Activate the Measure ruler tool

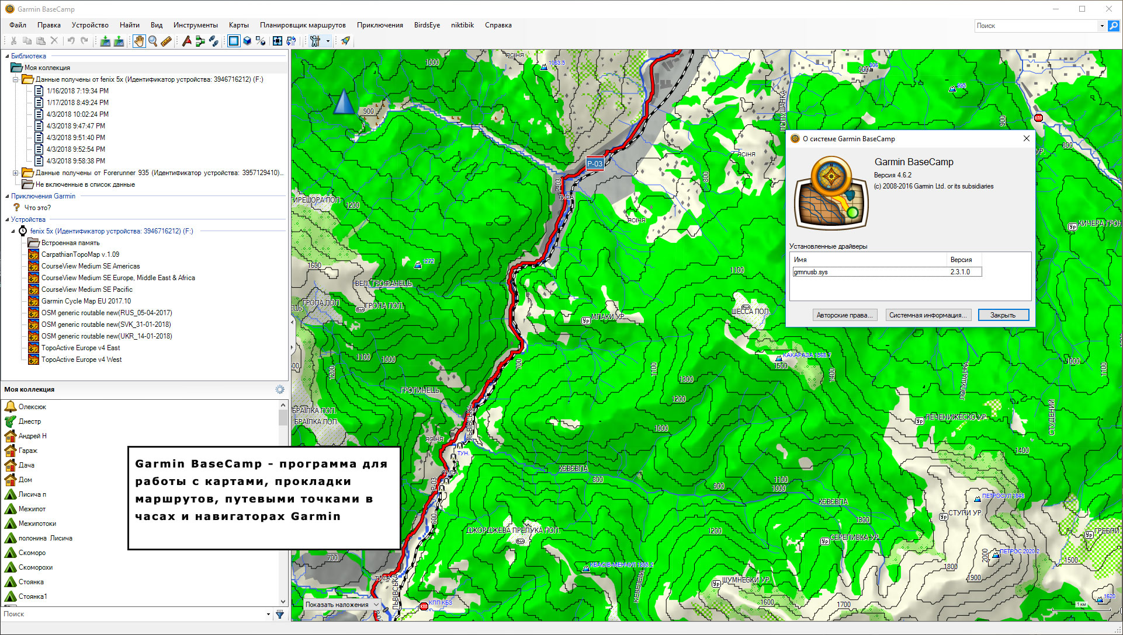[x=166, y=41]
